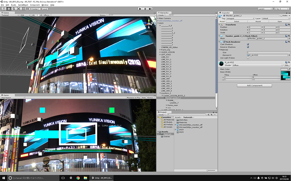Toggle Moniter_guide2_2 active checkbox
Viewport: 291px width, 181px height.
click(x=224, y=16)
